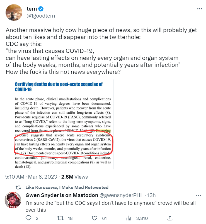
Task: Open tern's profile picture
Action: (14, 12)
